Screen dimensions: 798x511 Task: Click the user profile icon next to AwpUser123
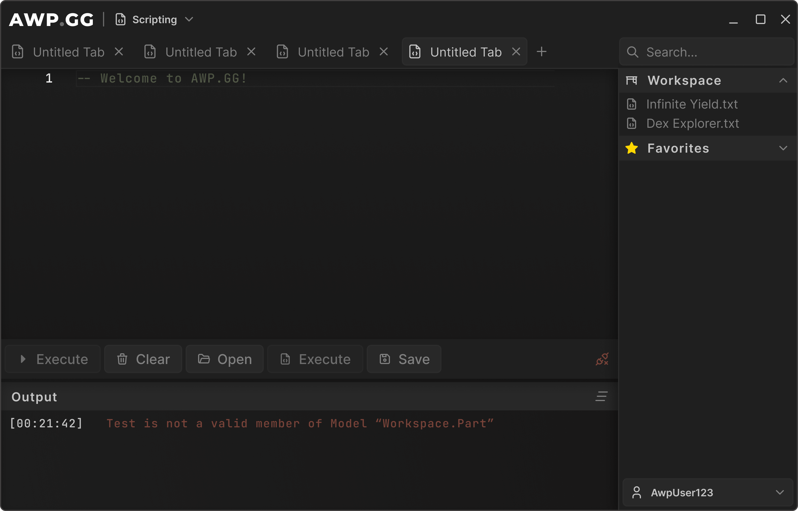coord(637,492)
